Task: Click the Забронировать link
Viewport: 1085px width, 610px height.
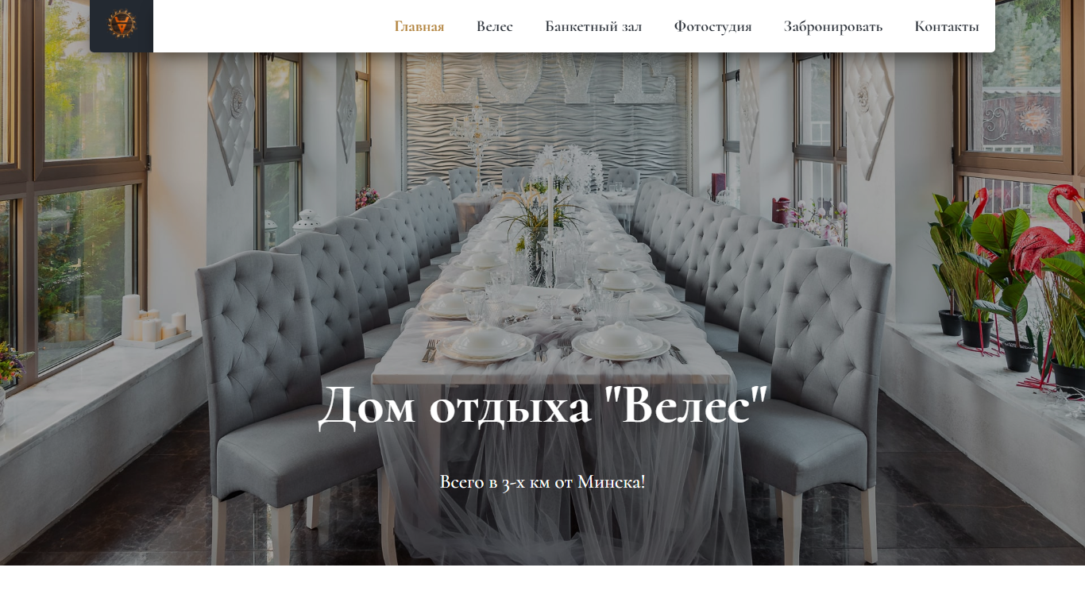Action: 833,26
